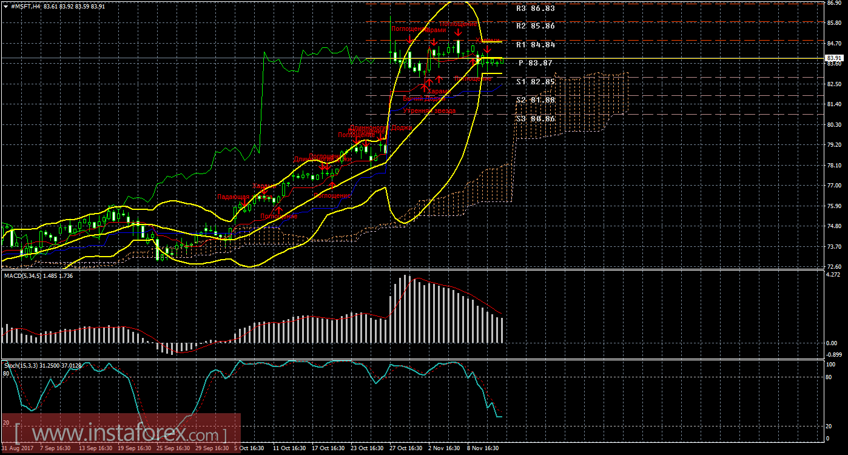Screen dimensions: 848x455
Task: Select the #MSFT,H4 chart title text
Action: [24, 5]
